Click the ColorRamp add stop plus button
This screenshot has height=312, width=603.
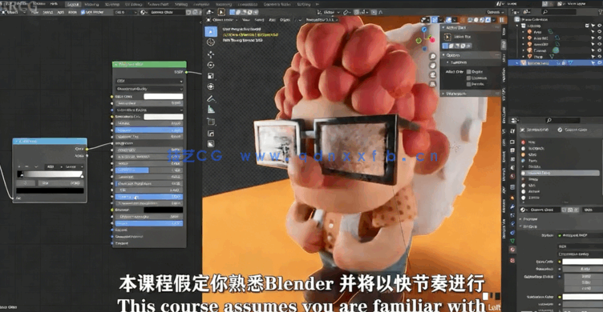pyautogui.click(x=19, y=166)
